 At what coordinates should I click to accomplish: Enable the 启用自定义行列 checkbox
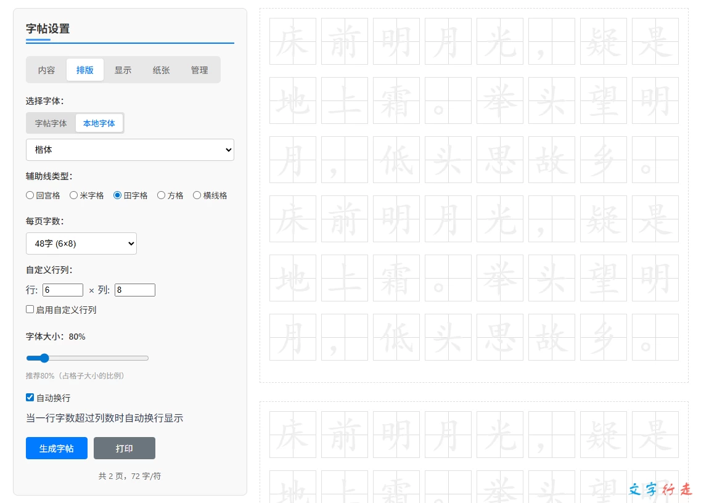tap(30, 309)
